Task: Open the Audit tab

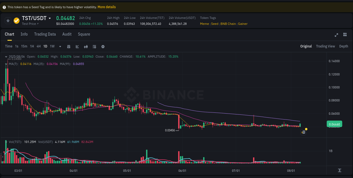Action: tap(67, 34)
